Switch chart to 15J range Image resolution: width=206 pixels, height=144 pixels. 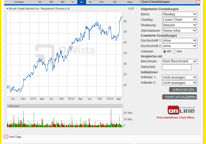tap(115, 2)
